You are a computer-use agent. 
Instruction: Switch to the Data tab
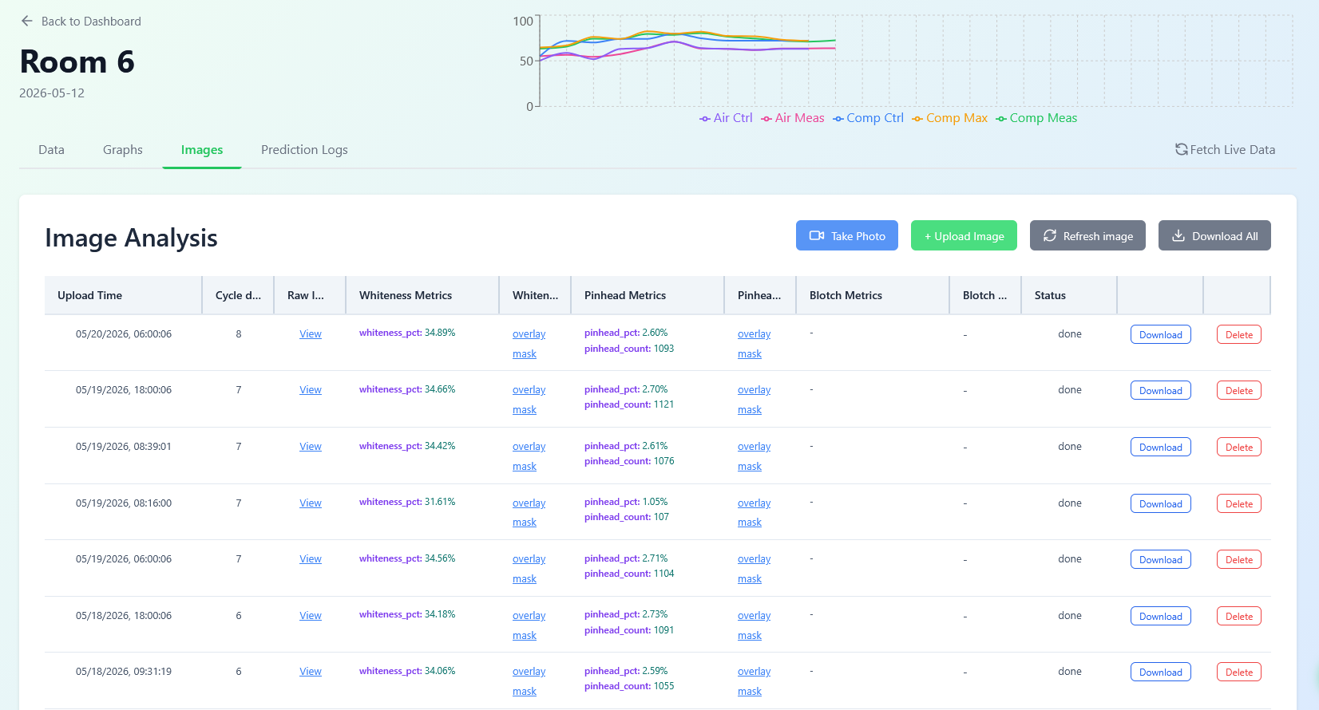pos(51,150)
